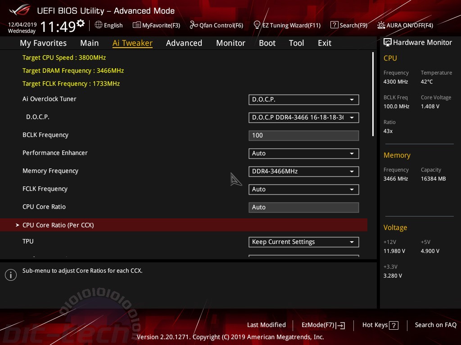
Task: Open Ai Overclock Tuner dropdown
Action: [x=304, y=100]
